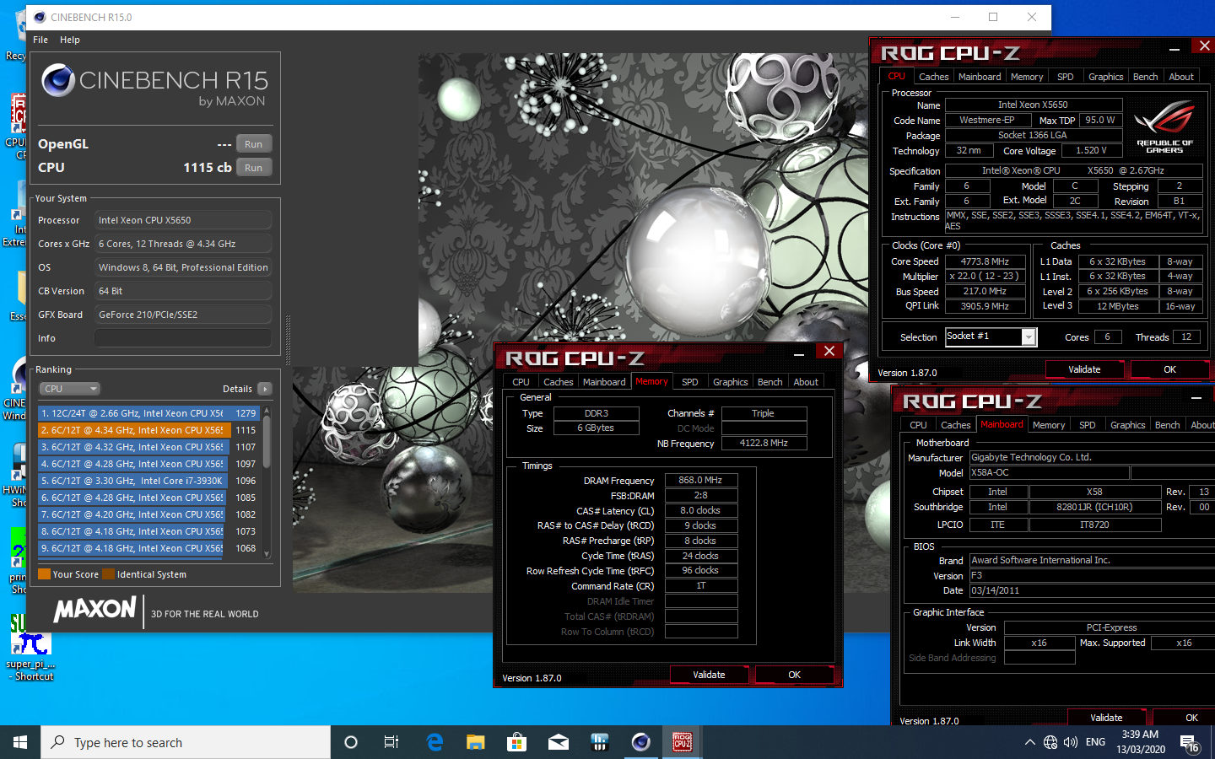Click Validate in CPU-Z Memory window

click(709, 675)
